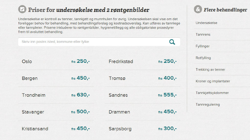Viewport: 250px width, 140px height.
Task: Focus the postnr./sted search field
Action: click(99, 42)
